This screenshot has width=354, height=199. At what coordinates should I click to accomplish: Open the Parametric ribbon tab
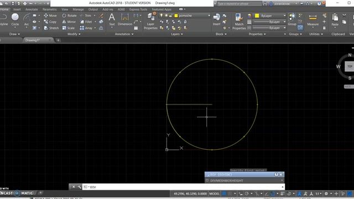(50, 9)
